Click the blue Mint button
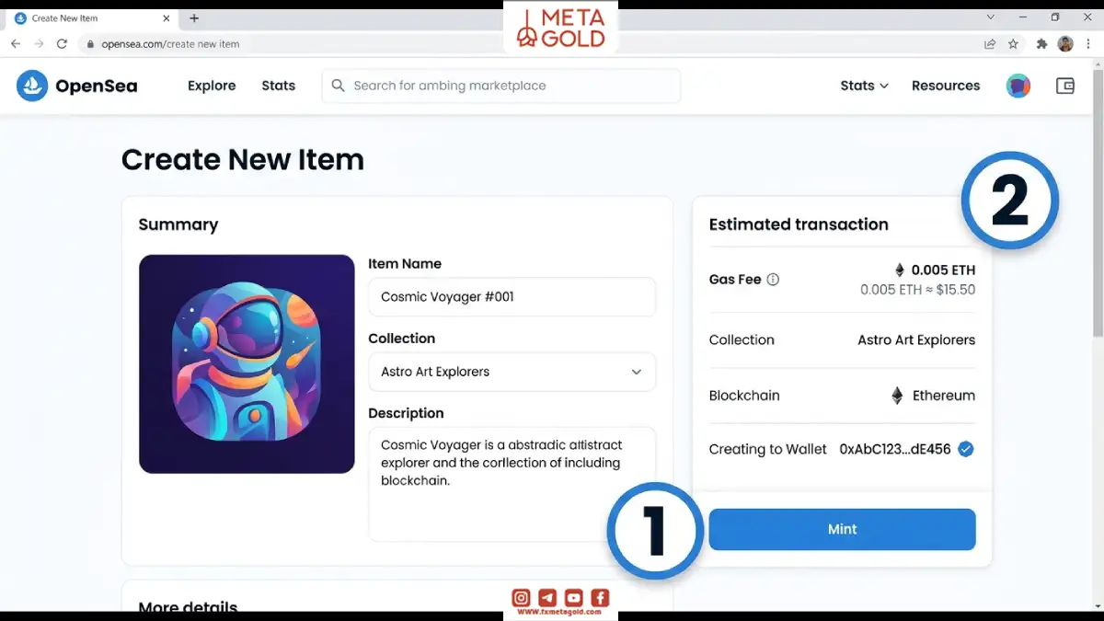Viewport: 1104px width, 621px height. (842, 529)
